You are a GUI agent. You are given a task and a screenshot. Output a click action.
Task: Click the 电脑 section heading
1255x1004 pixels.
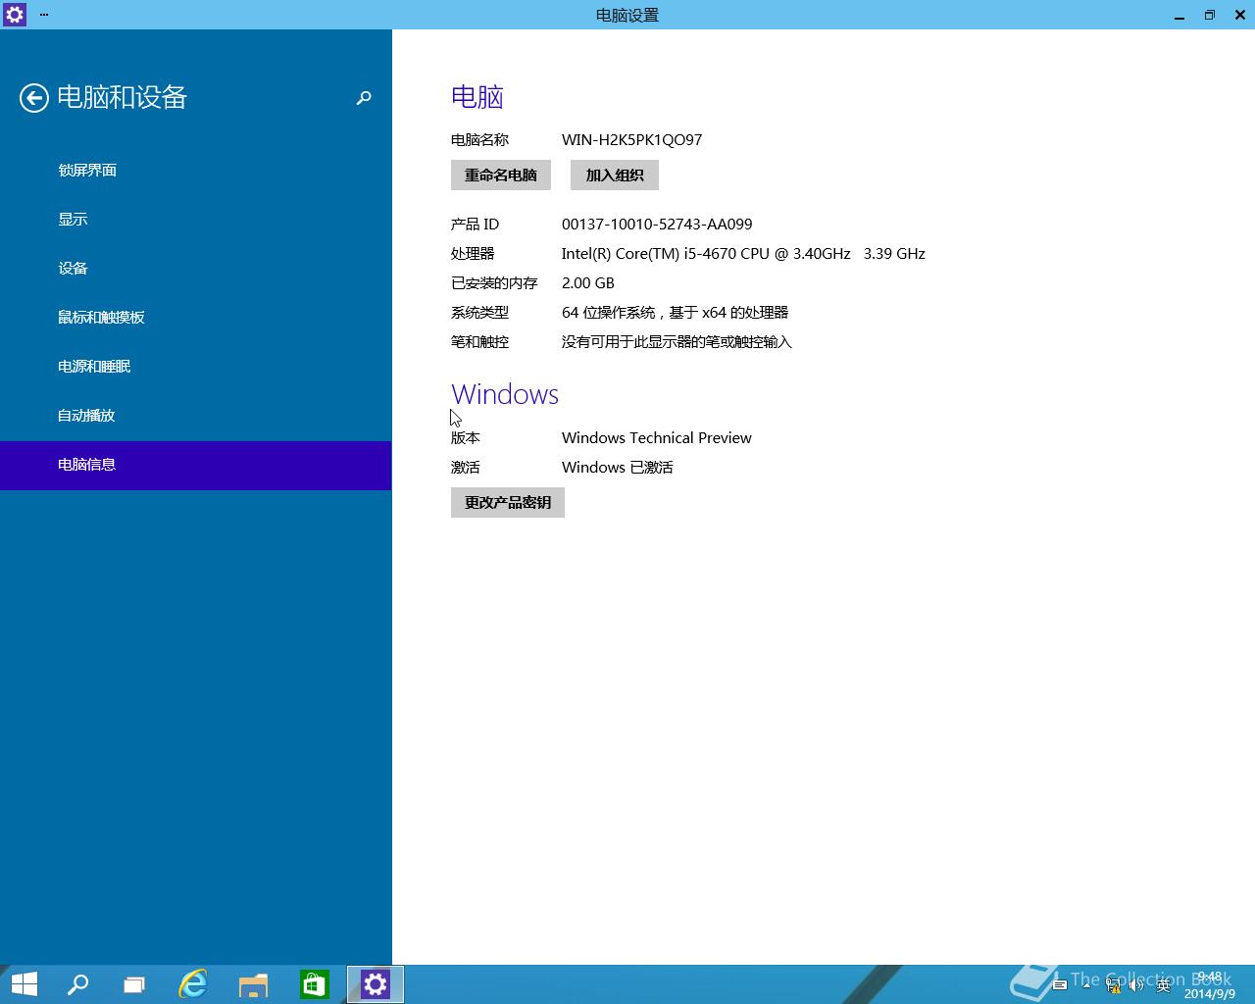tap(477, 97)
